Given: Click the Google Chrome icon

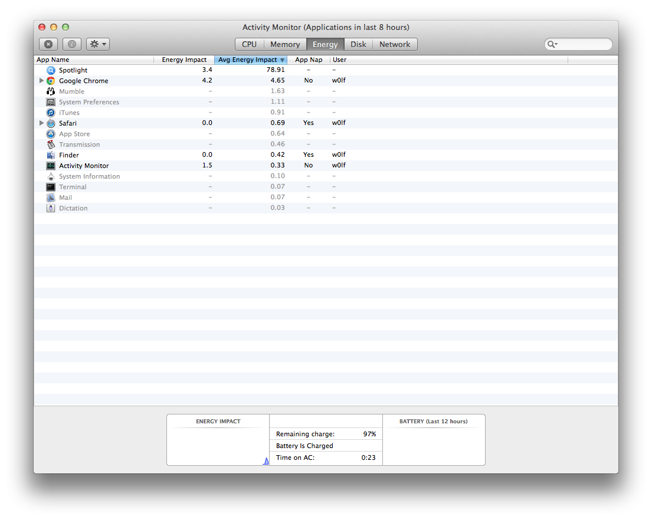Looking at the screenshot, I should pyautogui.click(x=51, y=81).
